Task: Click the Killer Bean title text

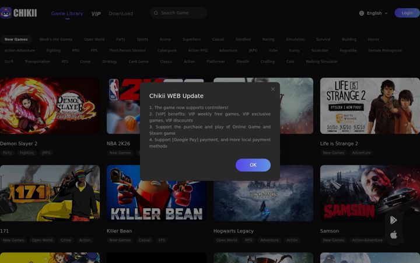Action: point(119,231)
